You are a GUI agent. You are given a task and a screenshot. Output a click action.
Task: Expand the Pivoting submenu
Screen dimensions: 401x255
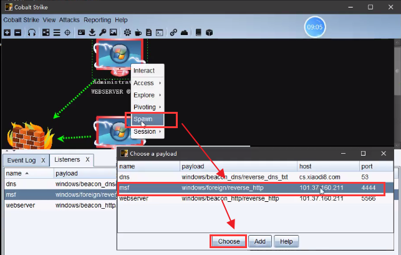coord(147,107)
